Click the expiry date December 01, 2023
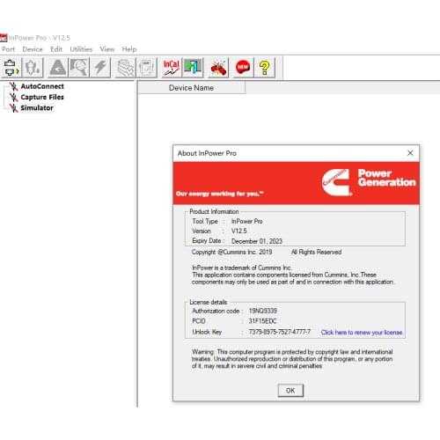Image resolution: width=440 pixels, height=440 pixels. click(x=257, y=241)
